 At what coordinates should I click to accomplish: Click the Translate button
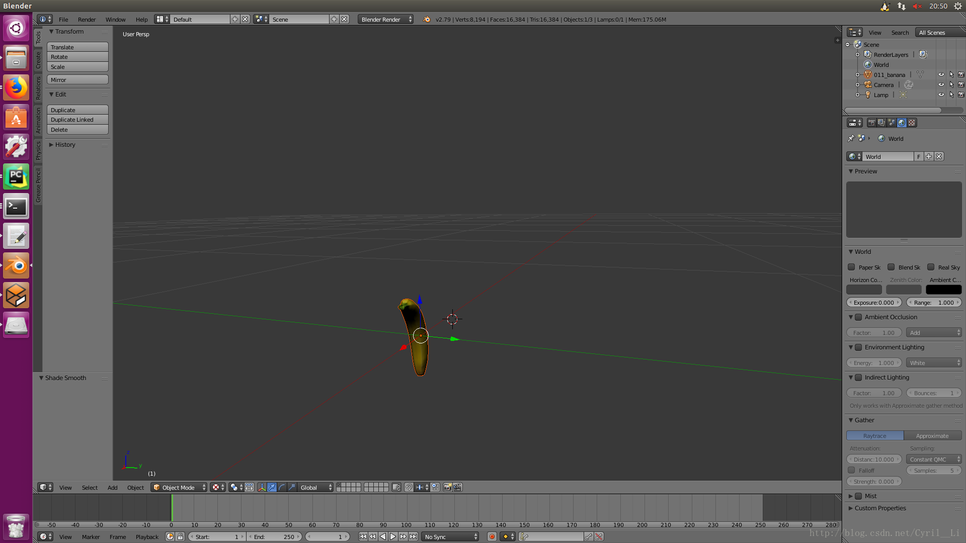click(x=77, y=47)
